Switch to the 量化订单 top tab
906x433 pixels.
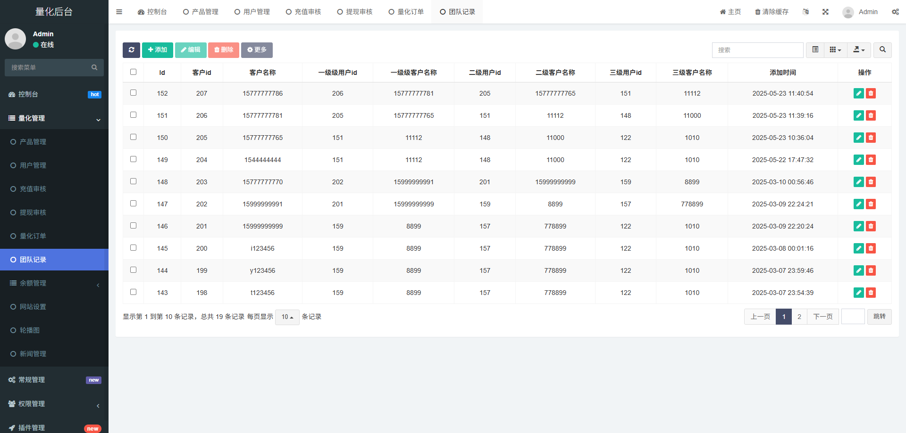tap(406, 12)
